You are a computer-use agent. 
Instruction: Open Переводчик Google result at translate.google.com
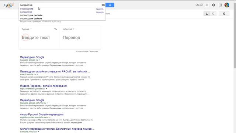coord(32,100)
